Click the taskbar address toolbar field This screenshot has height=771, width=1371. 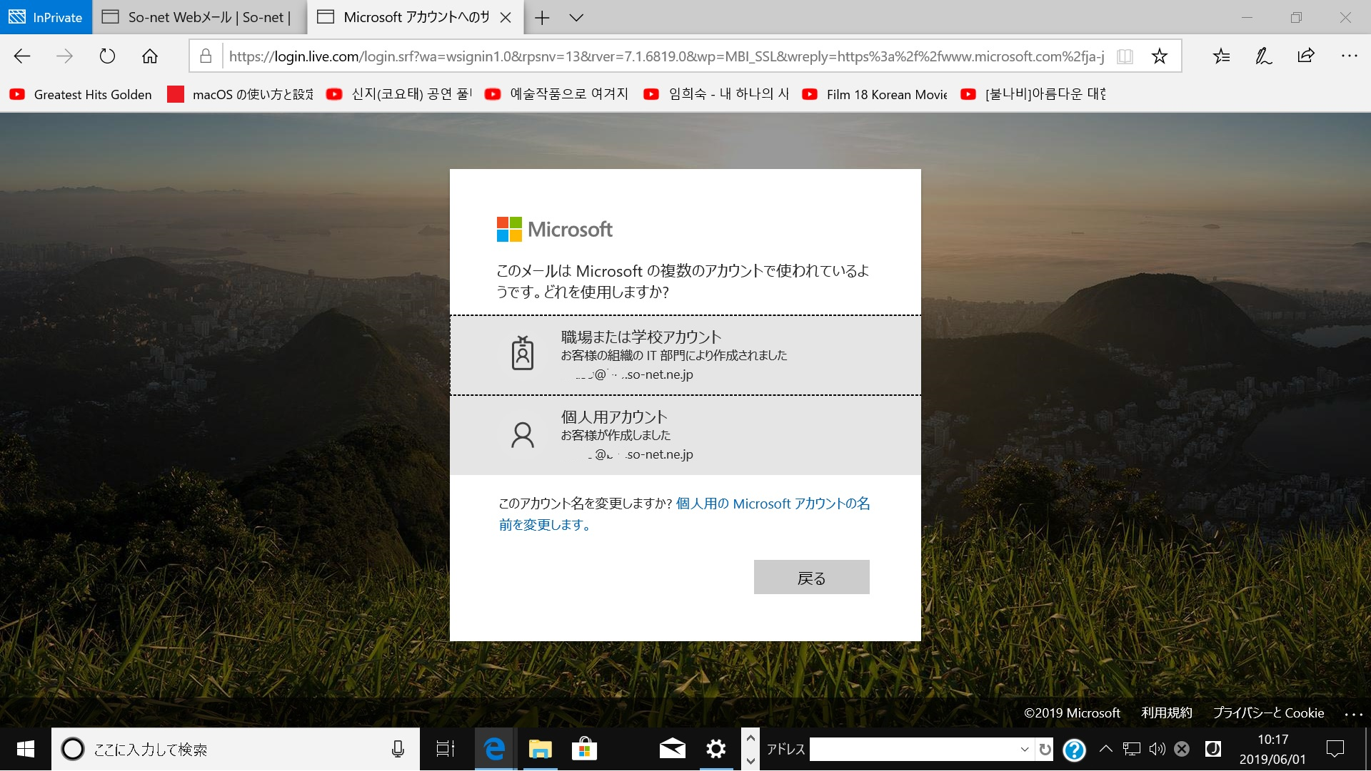click(914, 749)
